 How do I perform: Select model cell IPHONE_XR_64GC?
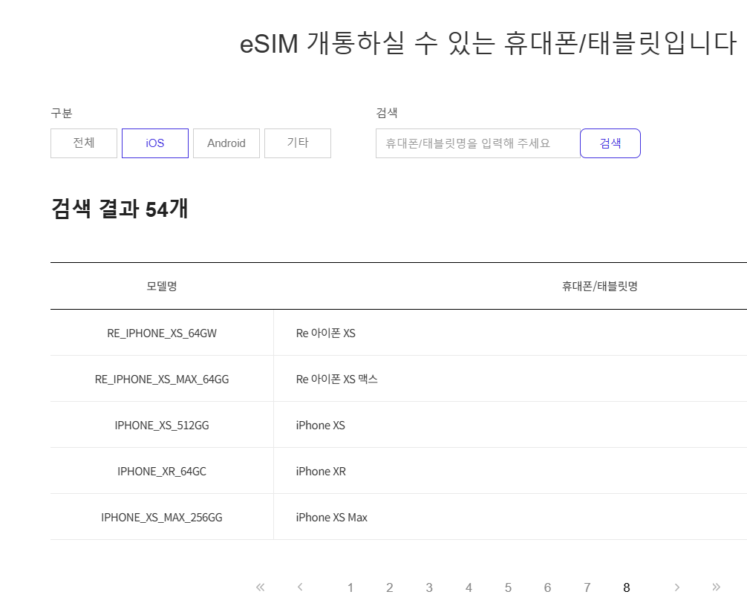(x=162, y=472)
